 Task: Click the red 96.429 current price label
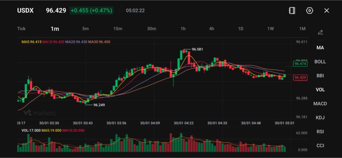click(x=299, y=78)
